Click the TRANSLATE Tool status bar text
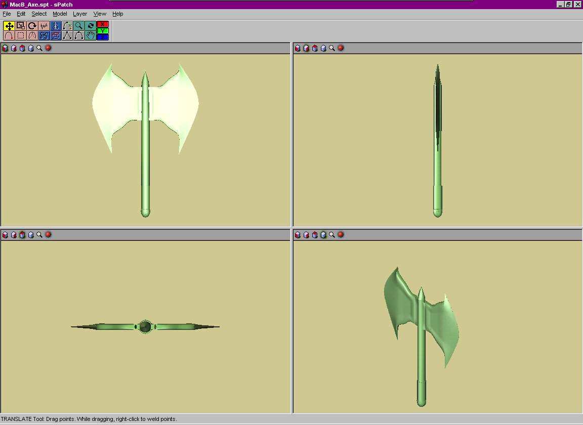The height and width of the screenshot is (425, 583). [x=89, y=419]
